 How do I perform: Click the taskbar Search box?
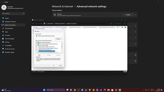click(56, 90)
